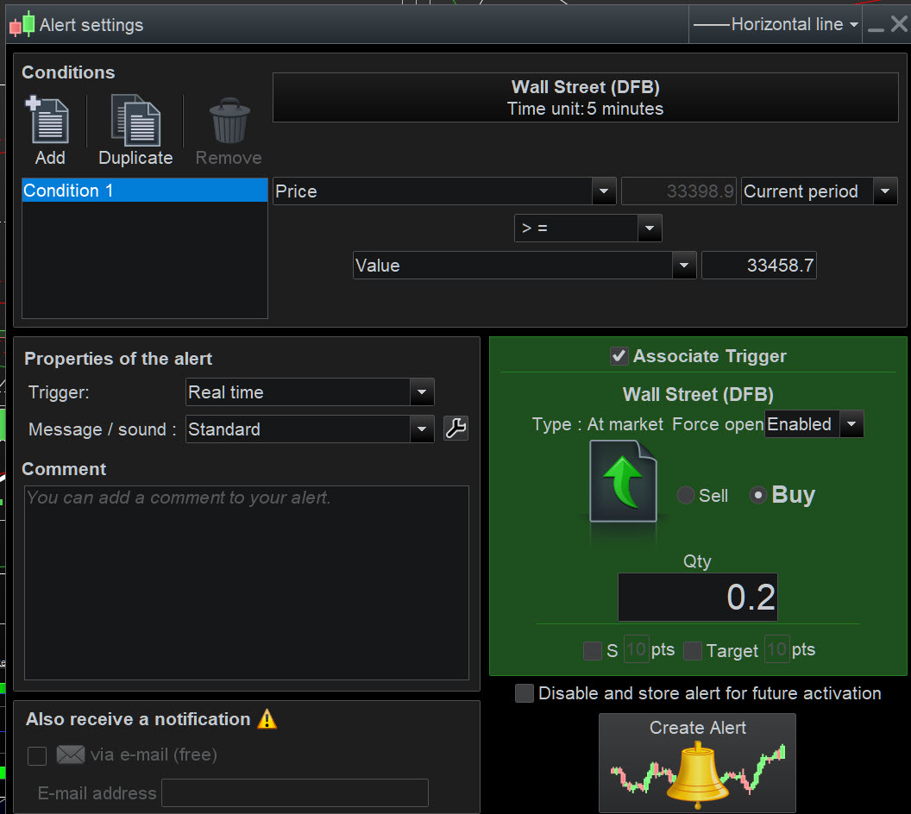Open the Trigger Real time dropdown
911x814 pixels.
click(x=310, y=391)
